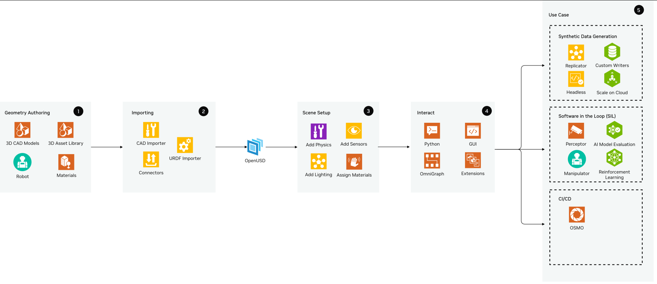Open the OpenUSD icon
Image resolution: width=657 pixels, height=284 pixels.
[255, 147]
